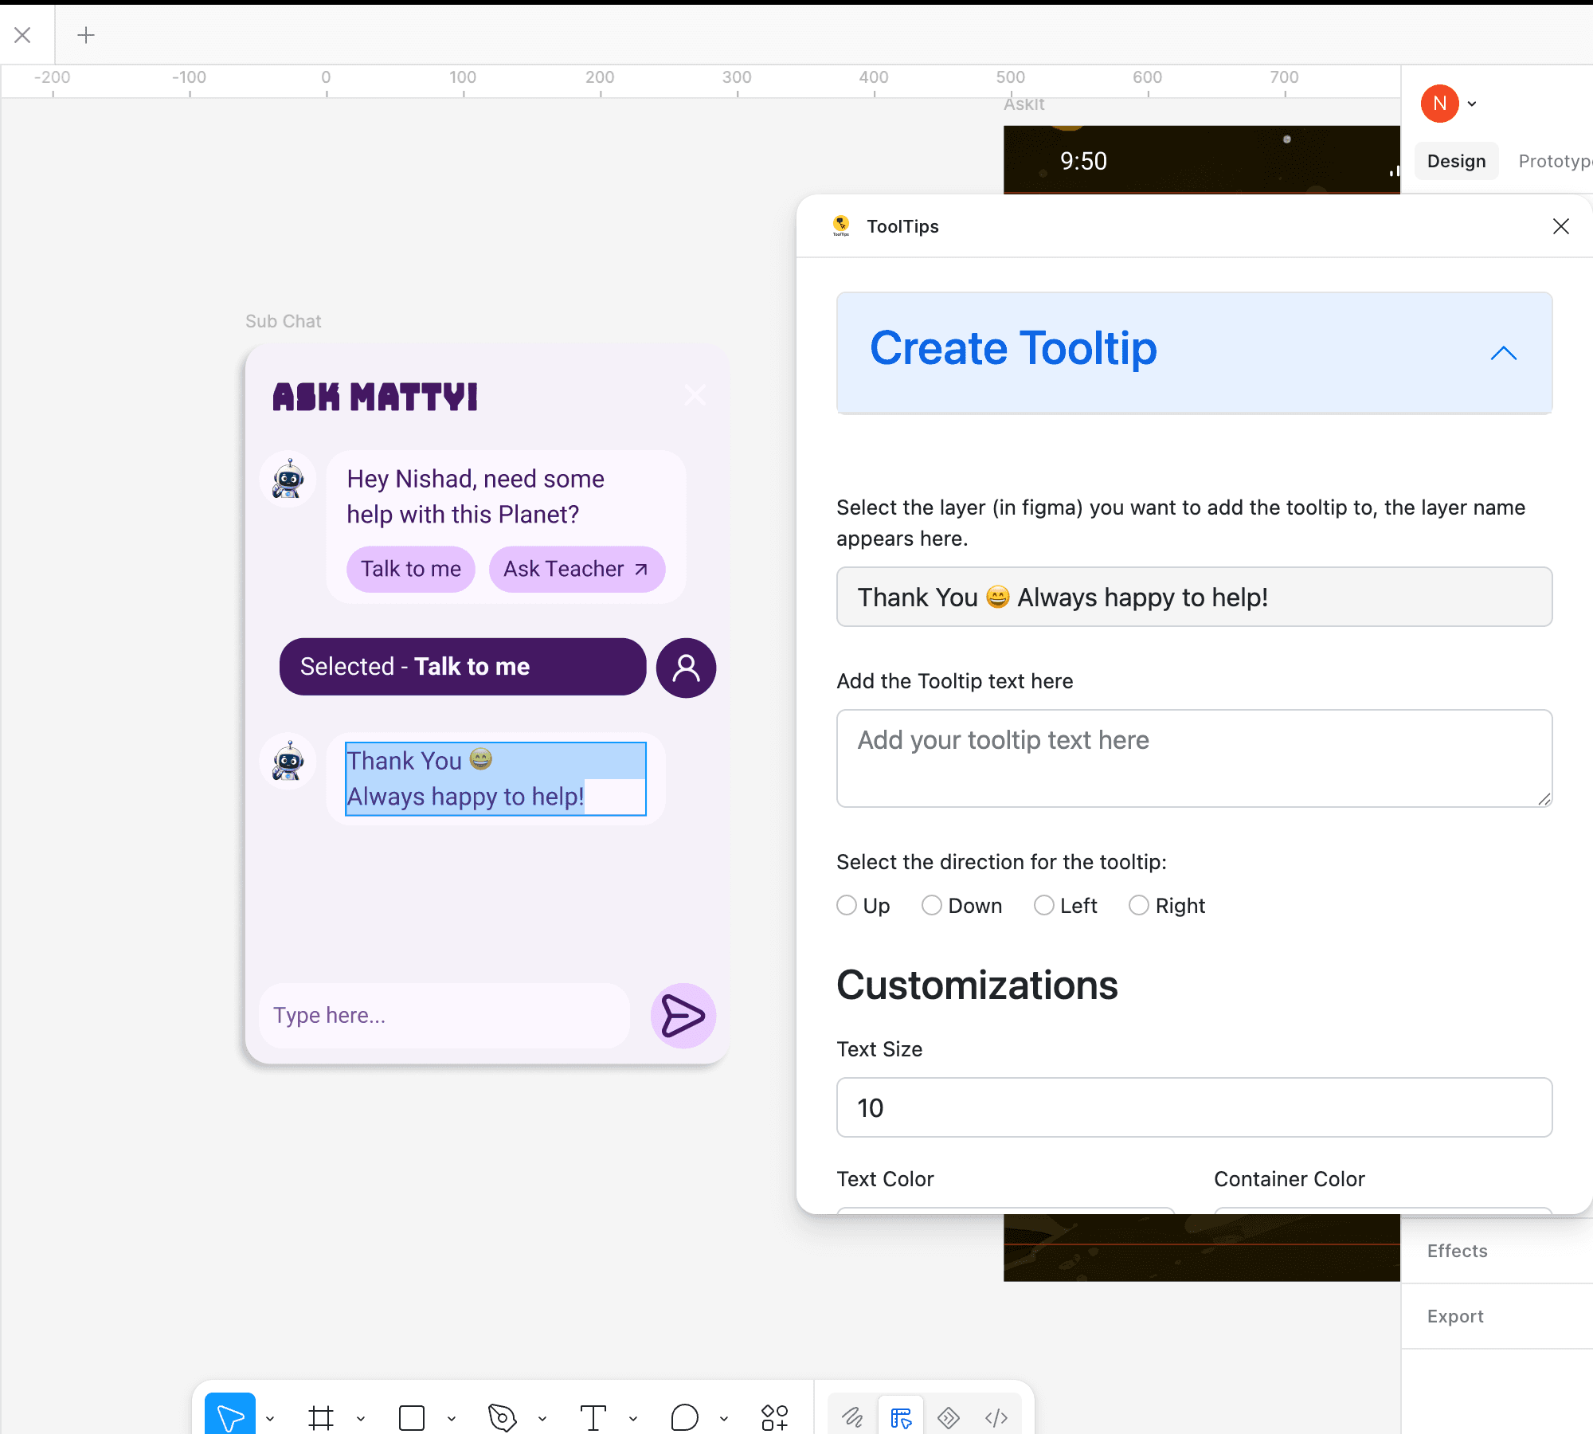The width and height of the screenshot is (1593, 1434).
Task: Switch to Design mode icon
Action: [x=901, y=1417]
